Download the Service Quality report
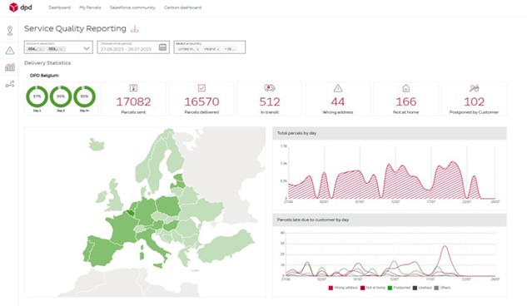Viewport: 527px width, 306px height. (x=135, y=29)
